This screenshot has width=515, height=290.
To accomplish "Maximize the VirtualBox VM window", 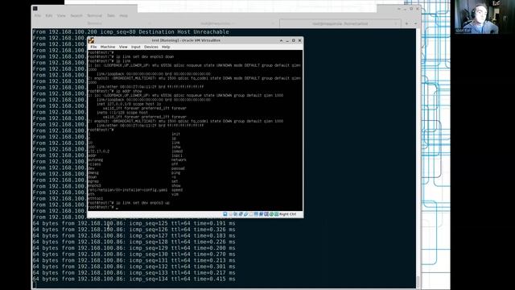I will click(x=293, y=40).
